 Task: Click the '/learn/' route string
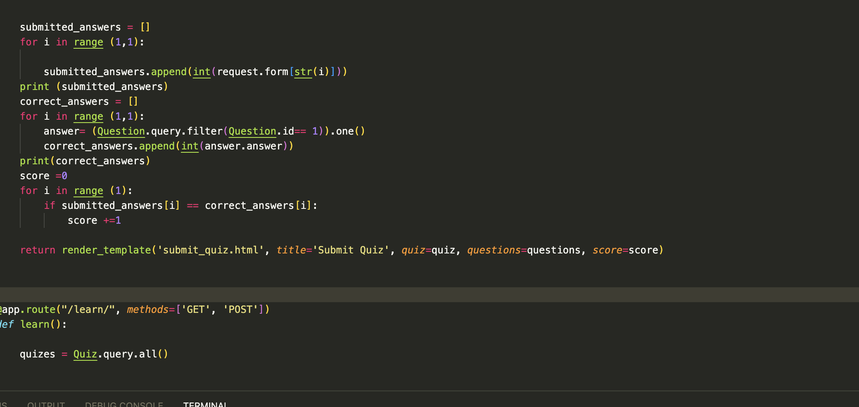88,310
